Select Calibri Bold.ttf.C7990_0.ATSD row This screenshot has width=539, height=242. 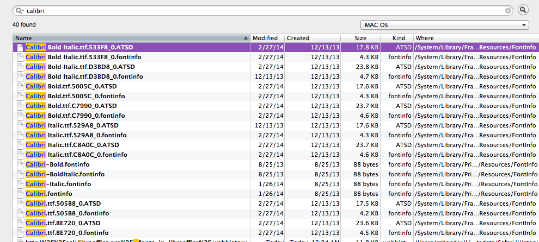(x=275, y=106)
